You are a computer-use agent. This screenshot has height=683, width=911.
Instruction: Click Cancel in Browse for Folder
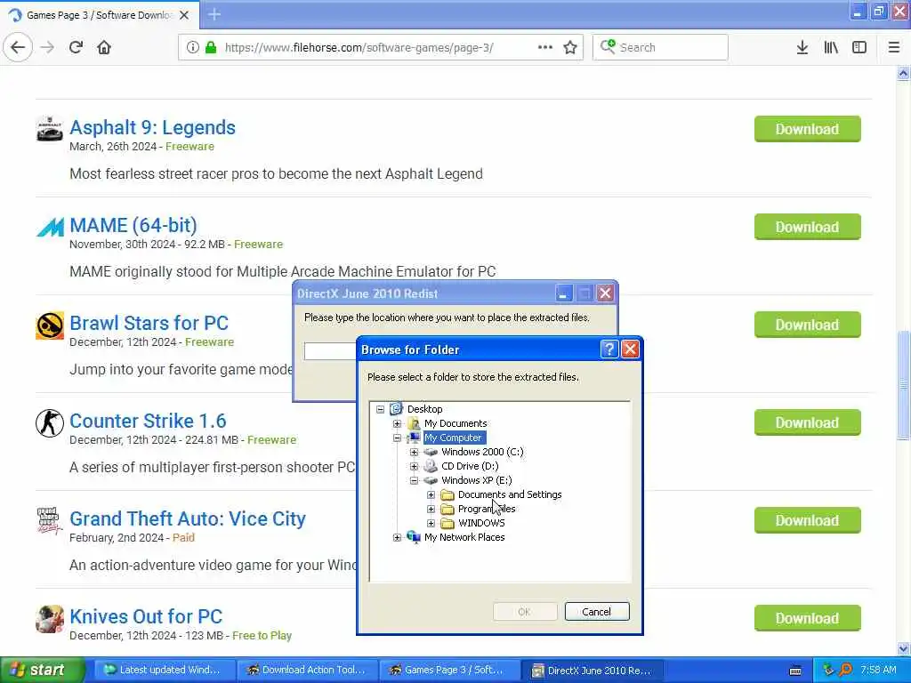point(597,612)
